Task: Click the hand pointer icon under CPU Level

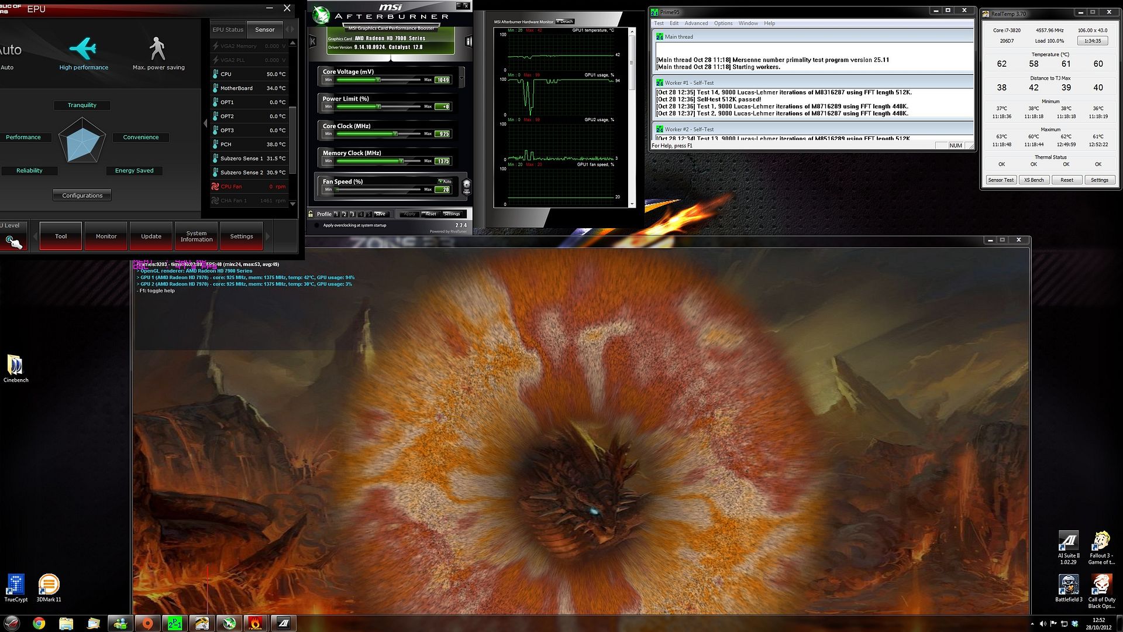Action: 13,242
